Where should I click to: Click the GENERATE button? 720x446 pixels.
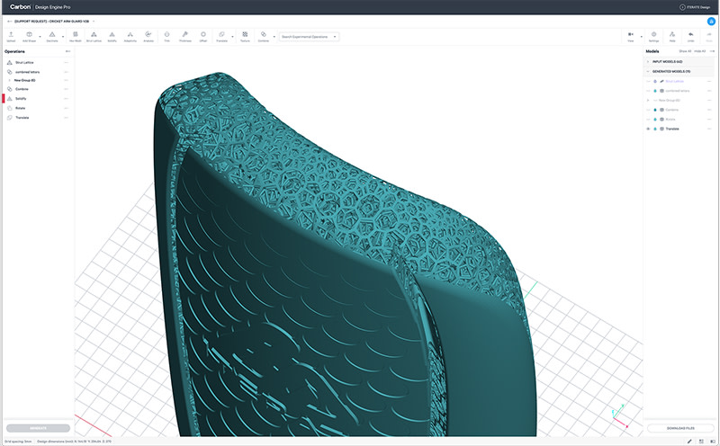(38, 428)
